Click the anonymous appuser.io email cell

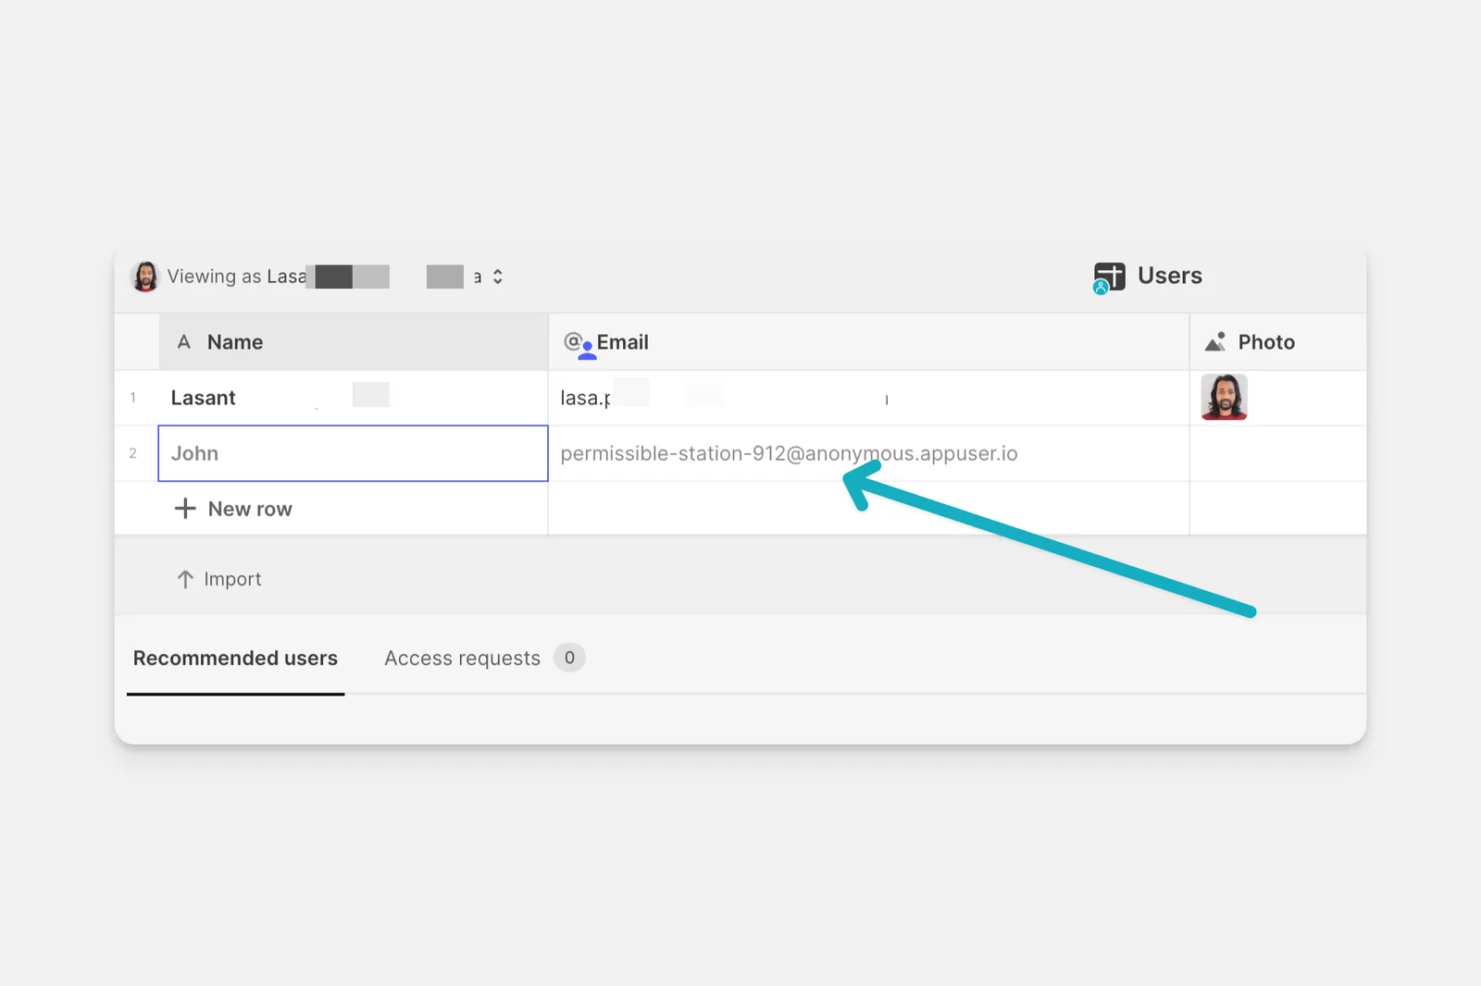click(868, 453)
